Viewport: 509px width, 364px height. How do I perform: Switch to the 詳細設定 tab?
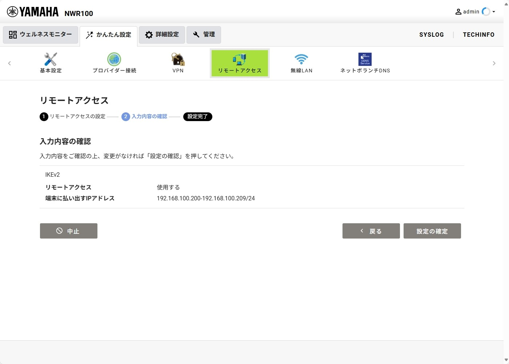[x=161, y=35]
